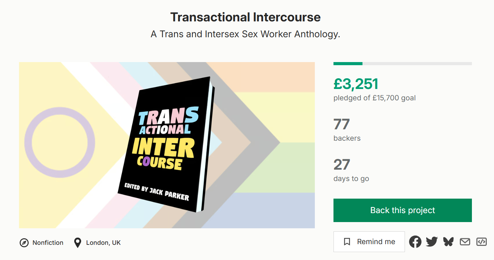Click the green funding progress bar
Image resolution: width=494 pixels, height=260 pixels.
[348, 64]
